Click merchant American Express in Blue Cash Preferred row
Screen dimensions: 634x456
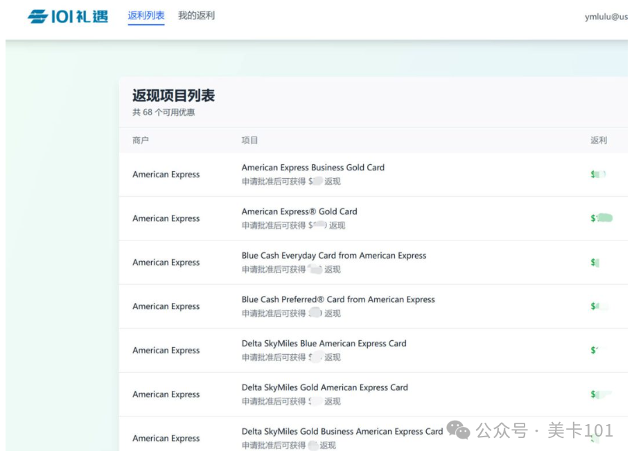click(166, 306)
